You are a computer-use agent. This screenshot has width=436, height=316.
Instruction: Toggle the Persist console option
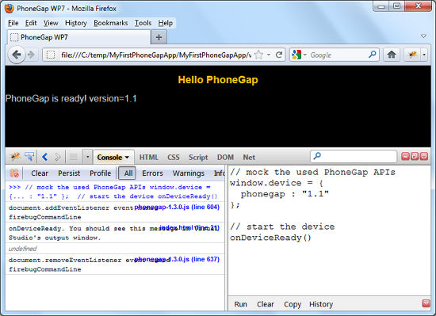(69, 173)
